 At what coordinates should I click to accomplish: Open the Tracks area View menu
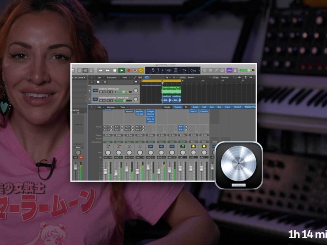(x=125, y=78)
